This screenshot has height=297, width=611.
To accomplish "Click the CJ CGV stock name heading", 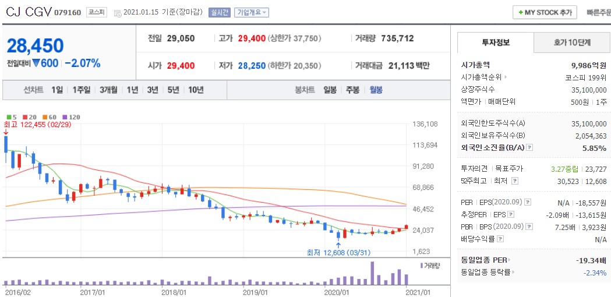I will point(29,12).
